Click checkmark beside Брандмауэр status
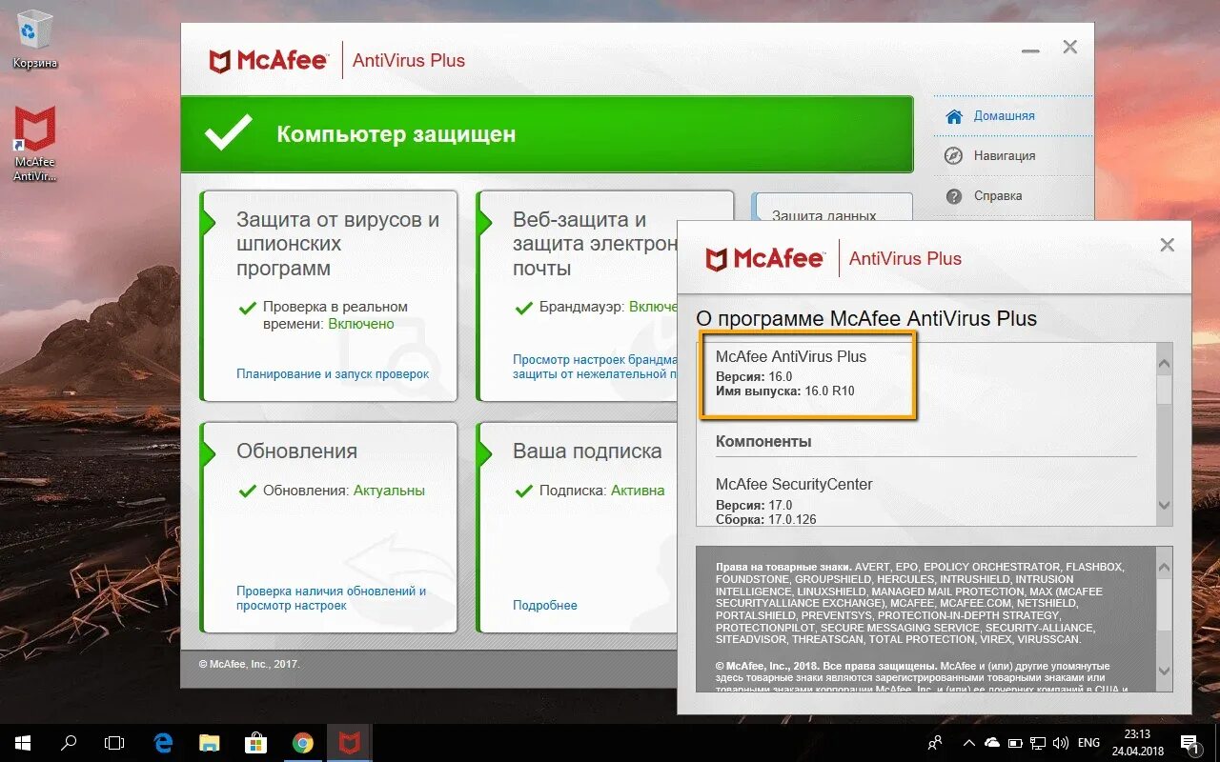 click(523, 308)
